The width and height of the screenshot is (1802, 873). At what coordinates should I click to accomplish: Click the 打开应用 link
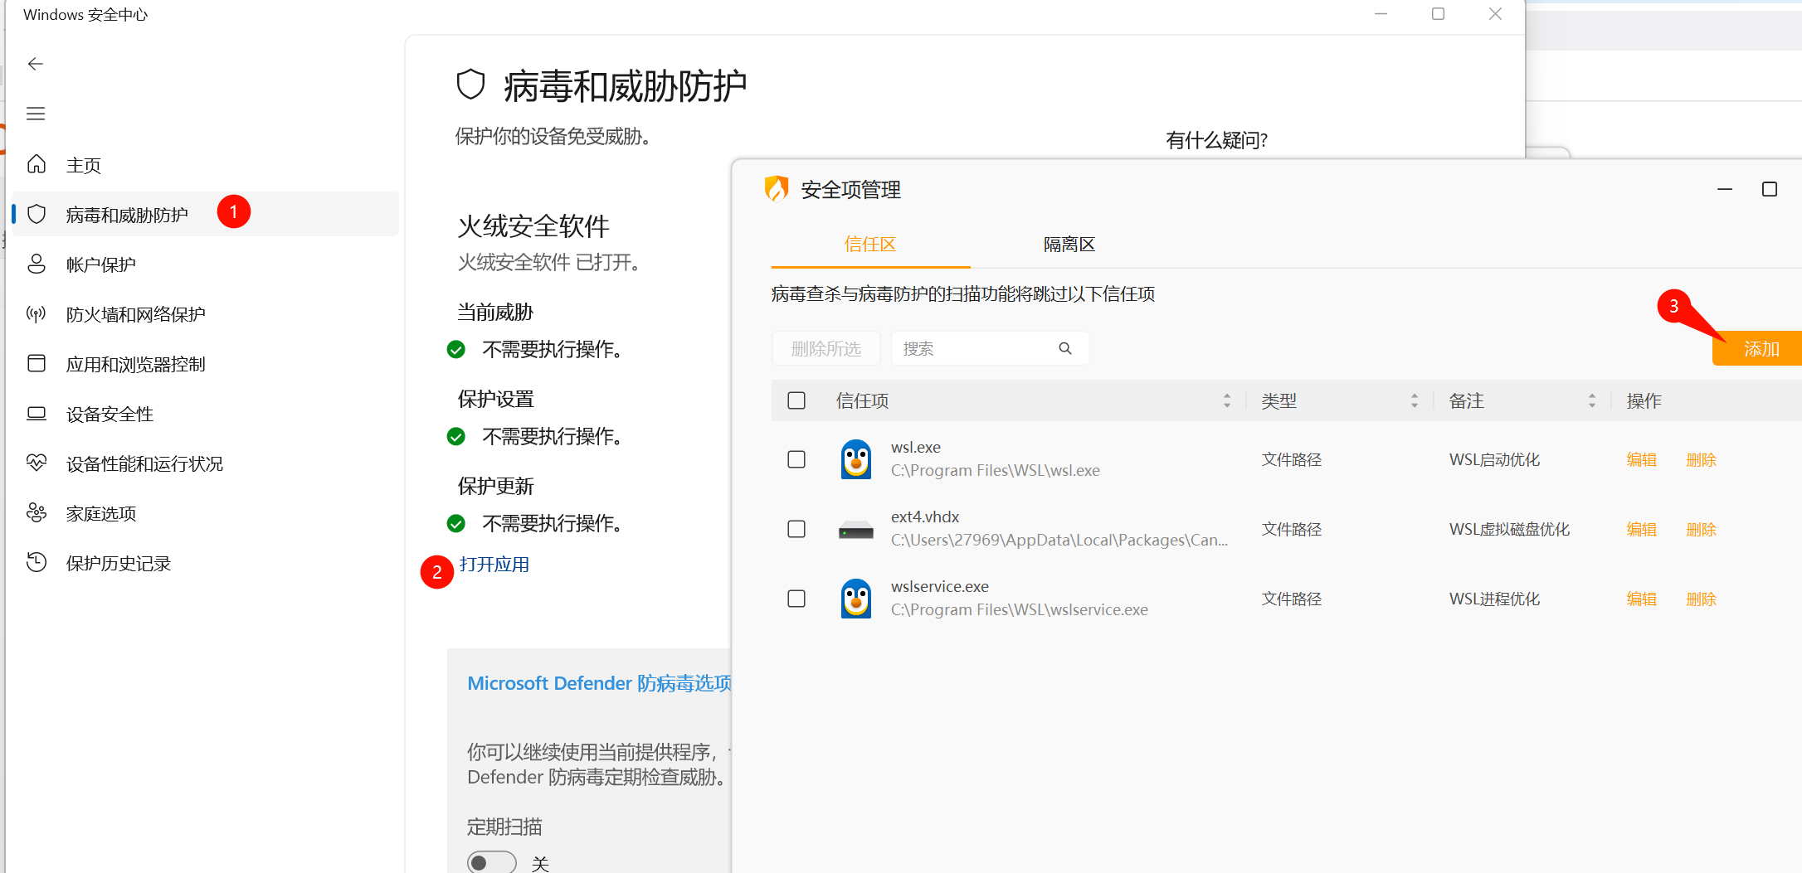tap(494, 565)
